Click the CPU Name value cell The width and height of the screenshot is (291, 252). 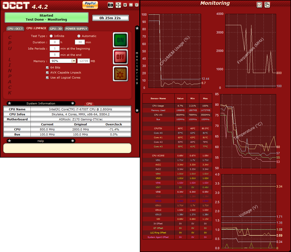coord(81,109)
